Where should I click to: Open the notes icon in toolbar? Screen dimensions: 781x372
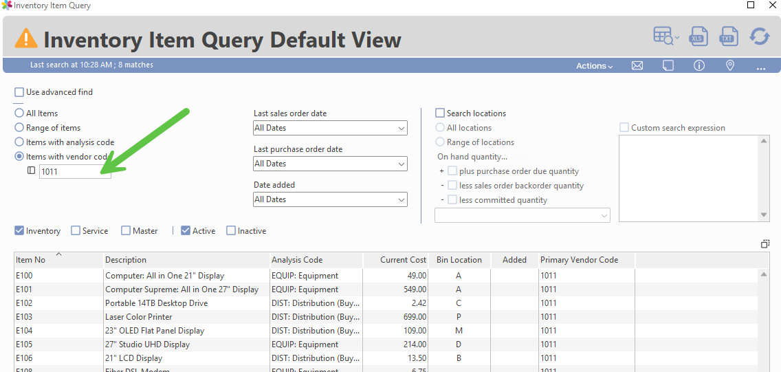668,66
